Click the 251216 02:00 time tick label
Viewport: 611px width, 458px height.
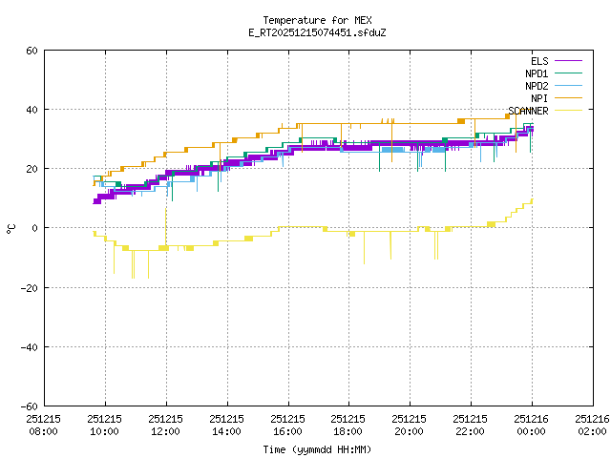pyautogui.click(x=591, y=425)
